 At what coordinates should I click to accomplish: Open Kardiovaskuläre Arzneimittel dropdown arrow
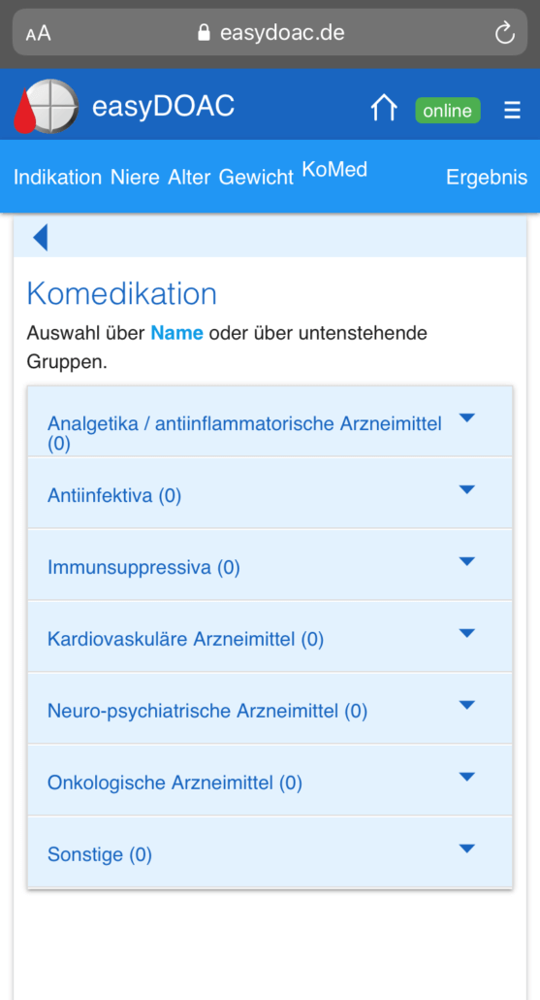tap(466, 633)
